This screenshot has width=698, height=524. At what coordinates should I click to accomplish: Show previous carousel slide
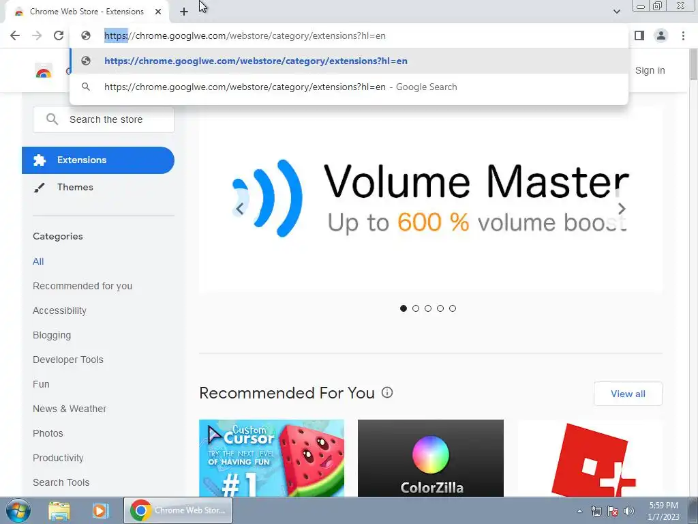point(239,208)
